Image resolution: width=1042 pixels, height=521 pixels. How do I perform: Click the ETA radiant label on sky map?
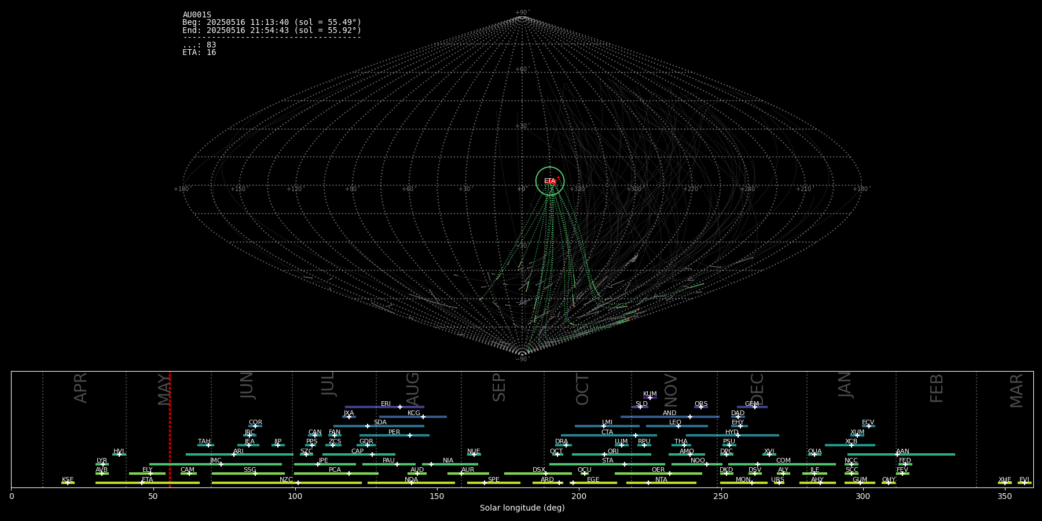click(x=549, y=181)
